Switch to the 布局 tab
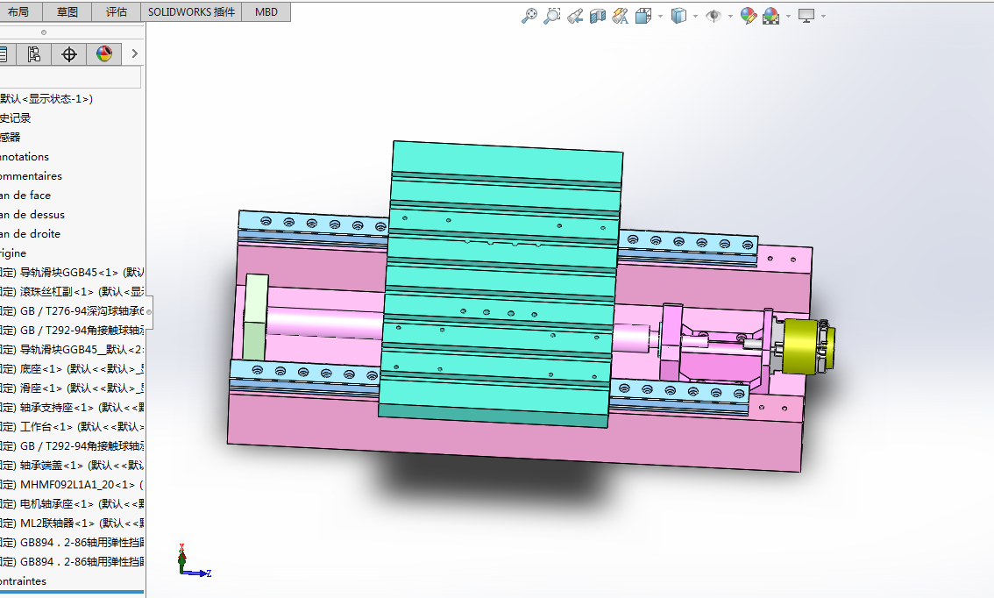This screenshot has width=994, height=598. click(x=18, y=12)
